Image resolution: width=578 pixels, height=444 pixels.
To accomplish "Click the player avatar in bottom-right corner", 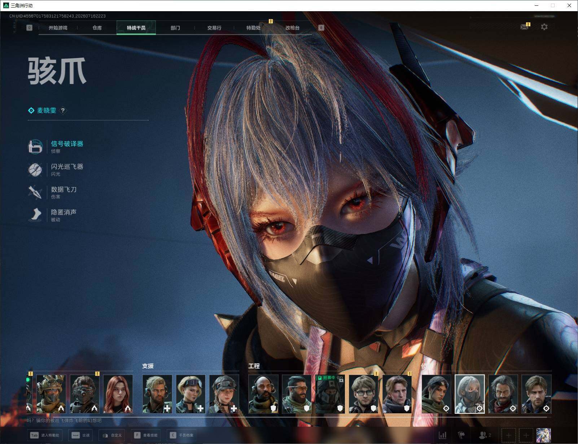I will 543,435.
